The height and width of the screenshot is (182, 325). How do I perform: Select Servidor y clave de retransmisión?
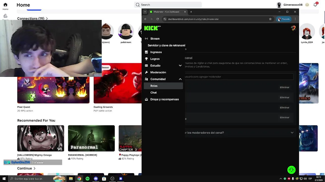click(166, 45)
